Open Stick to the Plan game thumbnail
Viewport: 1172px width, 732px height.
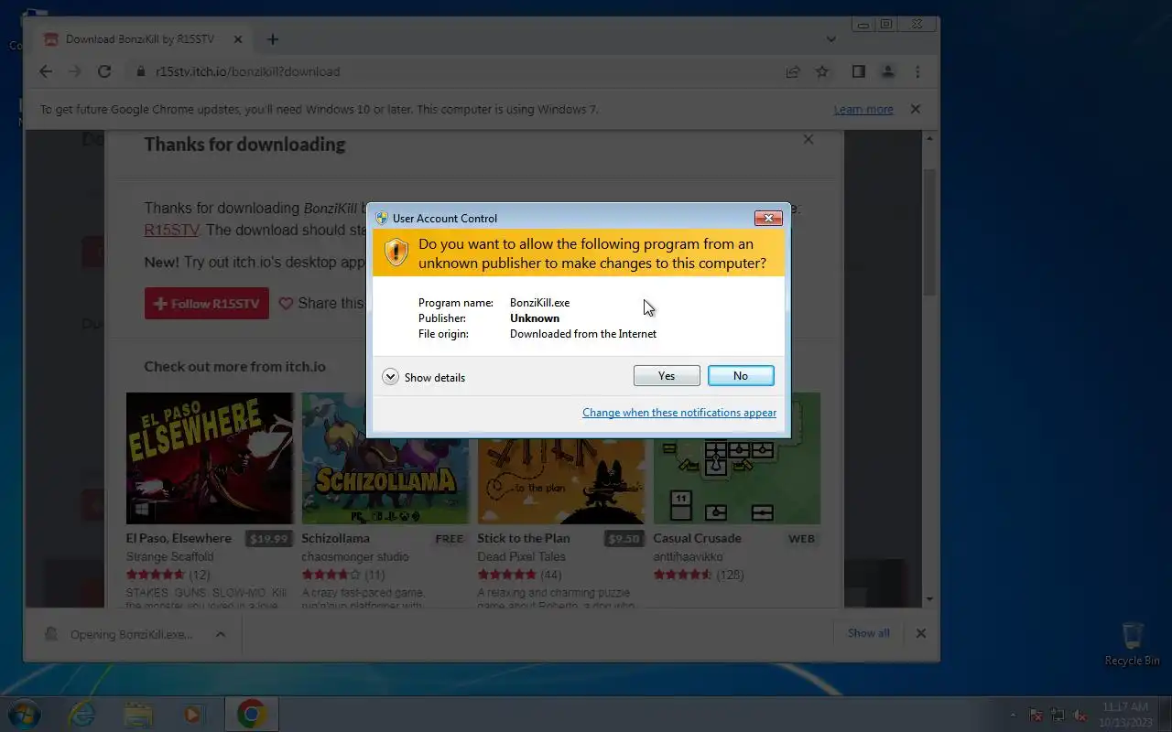pos(561,458)
